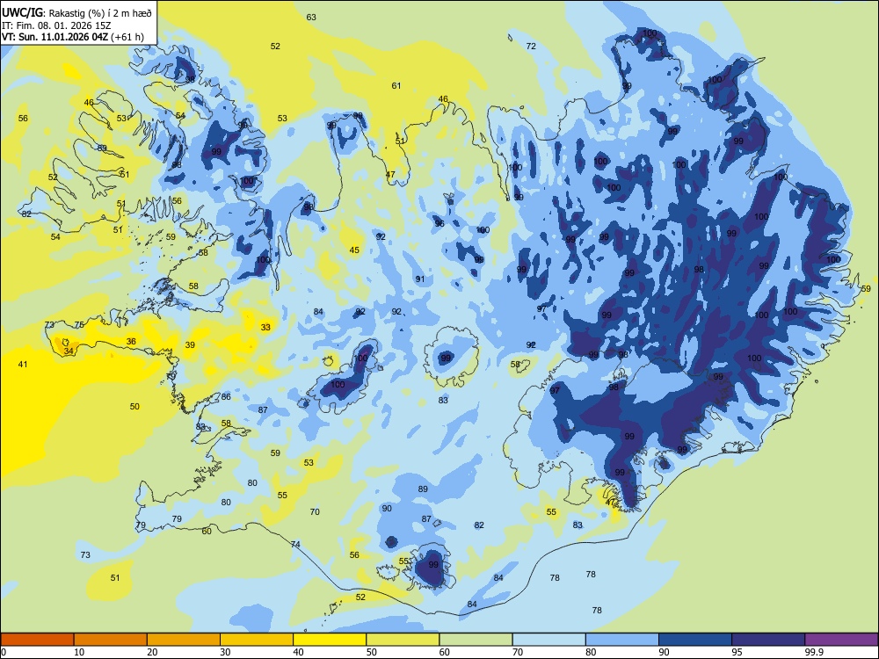Click the purple above-99.9 legend swatch

(841, 640)
